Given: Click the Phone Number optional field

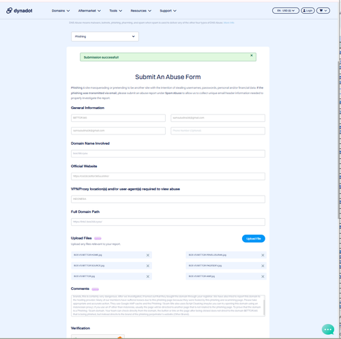Looking at the screenshot, I should [218, 131].
